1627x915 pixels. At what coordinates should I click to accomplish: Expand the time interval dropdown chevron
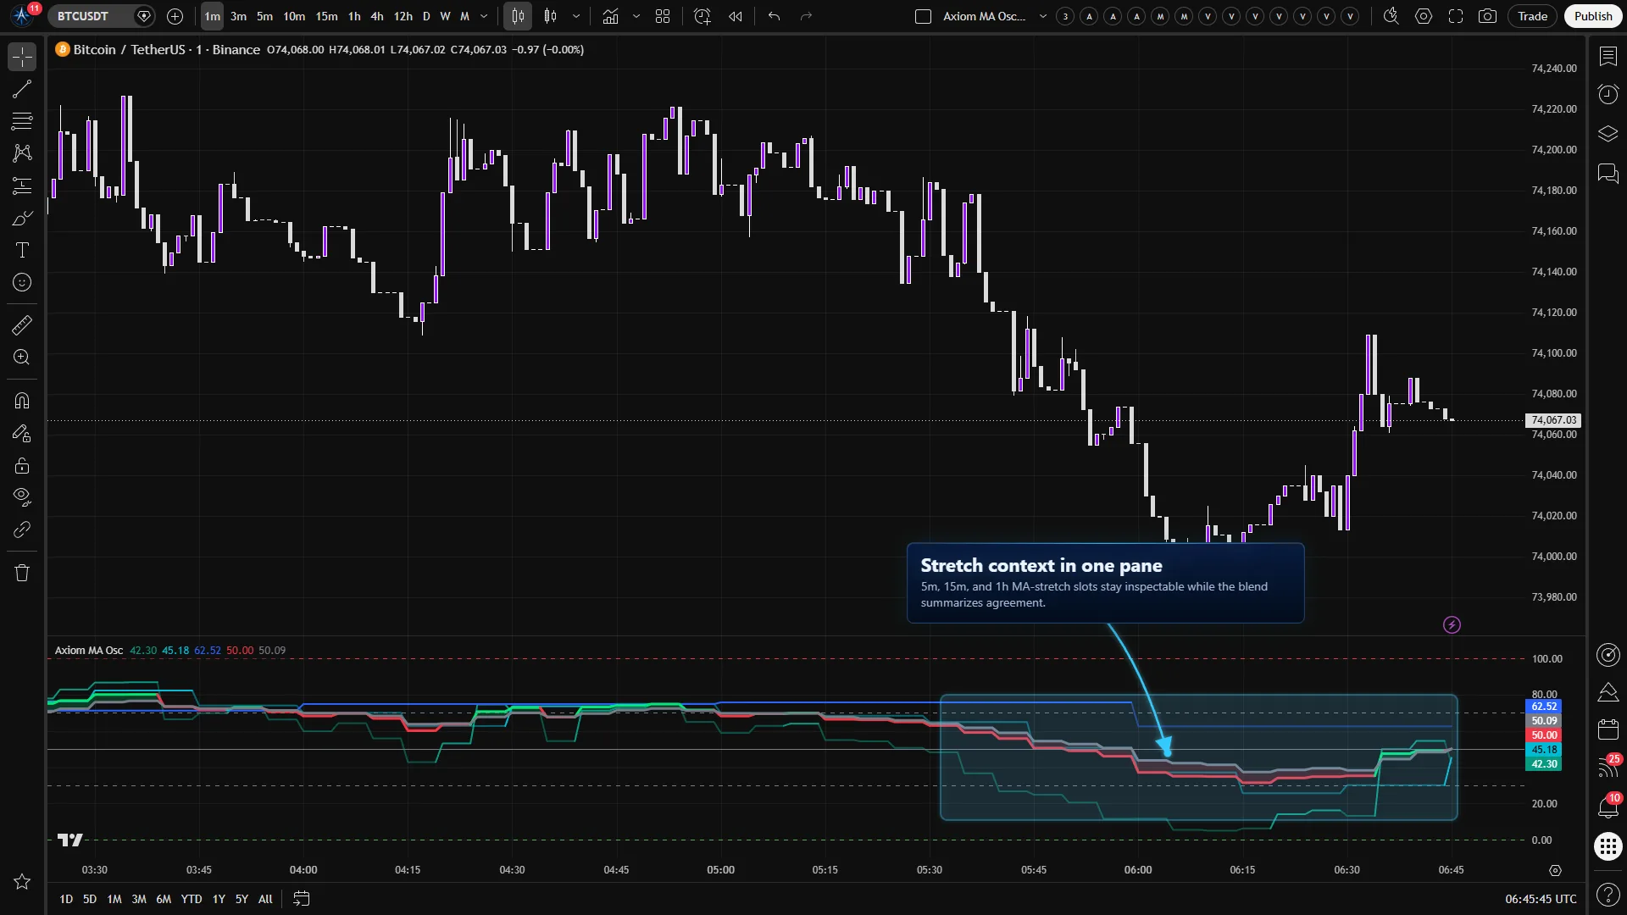point(484,16)
